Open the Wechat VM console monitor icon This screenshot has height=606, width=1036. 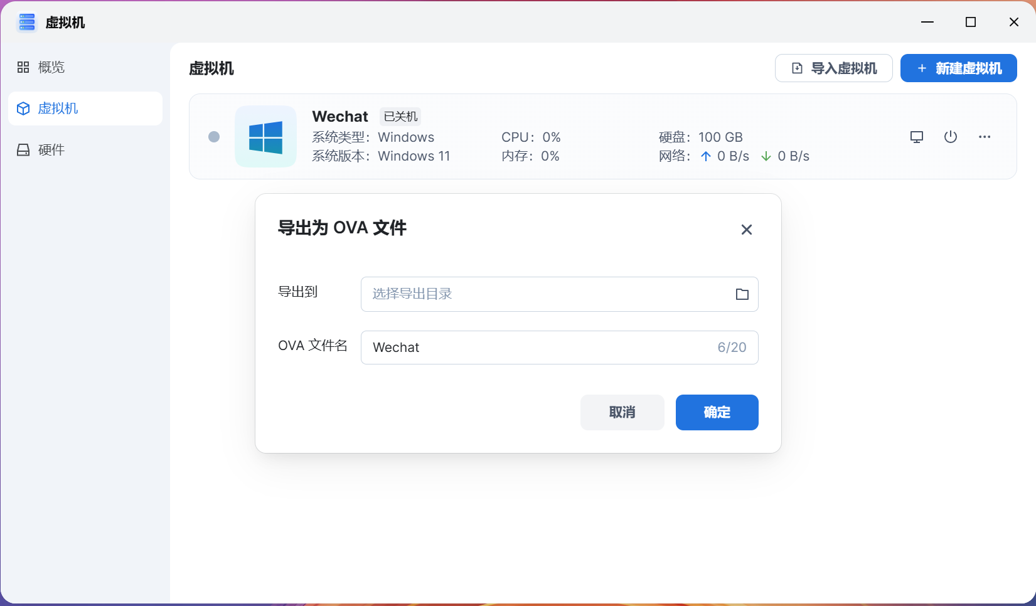pyautogui.click(x=917, y=137)
